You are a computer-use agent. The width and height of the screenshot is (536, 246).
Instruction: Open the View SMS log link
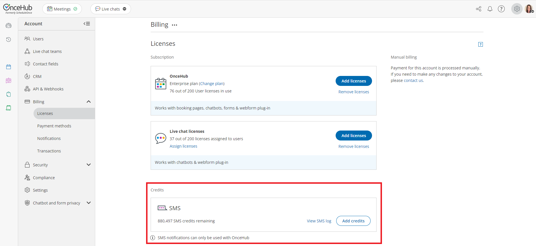click(x=319, y=221)
